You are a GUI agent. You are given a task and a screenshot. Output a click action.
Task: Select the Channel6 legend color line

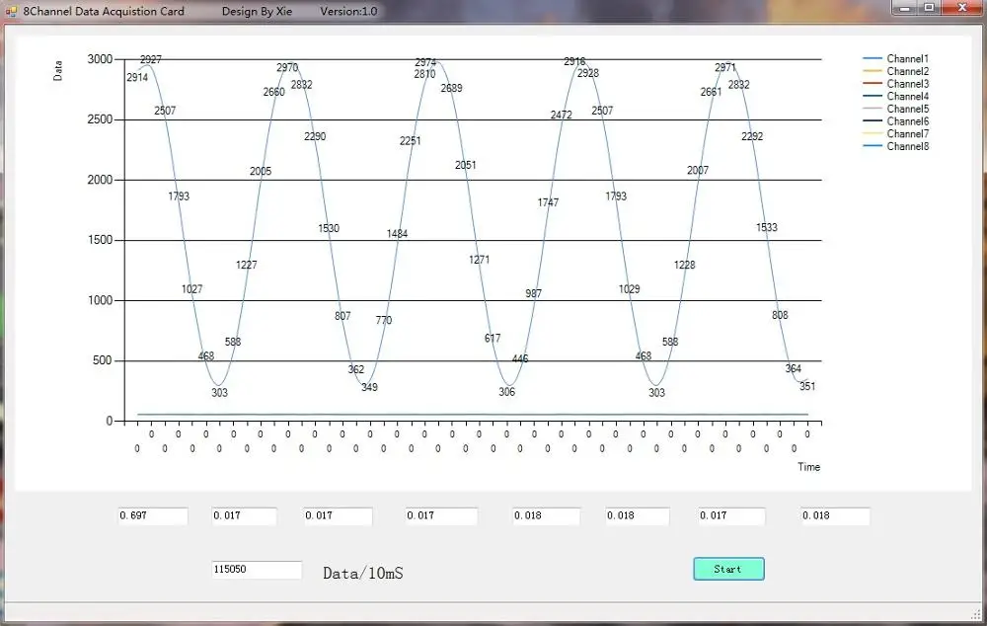(x=872, y=120)
